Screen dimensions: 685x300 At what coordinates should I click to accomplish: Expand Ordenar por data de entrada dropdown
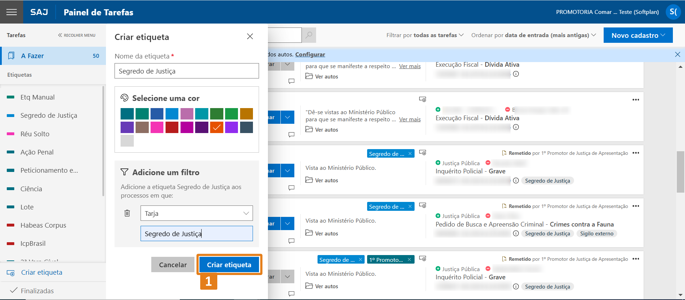pos(533,35)
